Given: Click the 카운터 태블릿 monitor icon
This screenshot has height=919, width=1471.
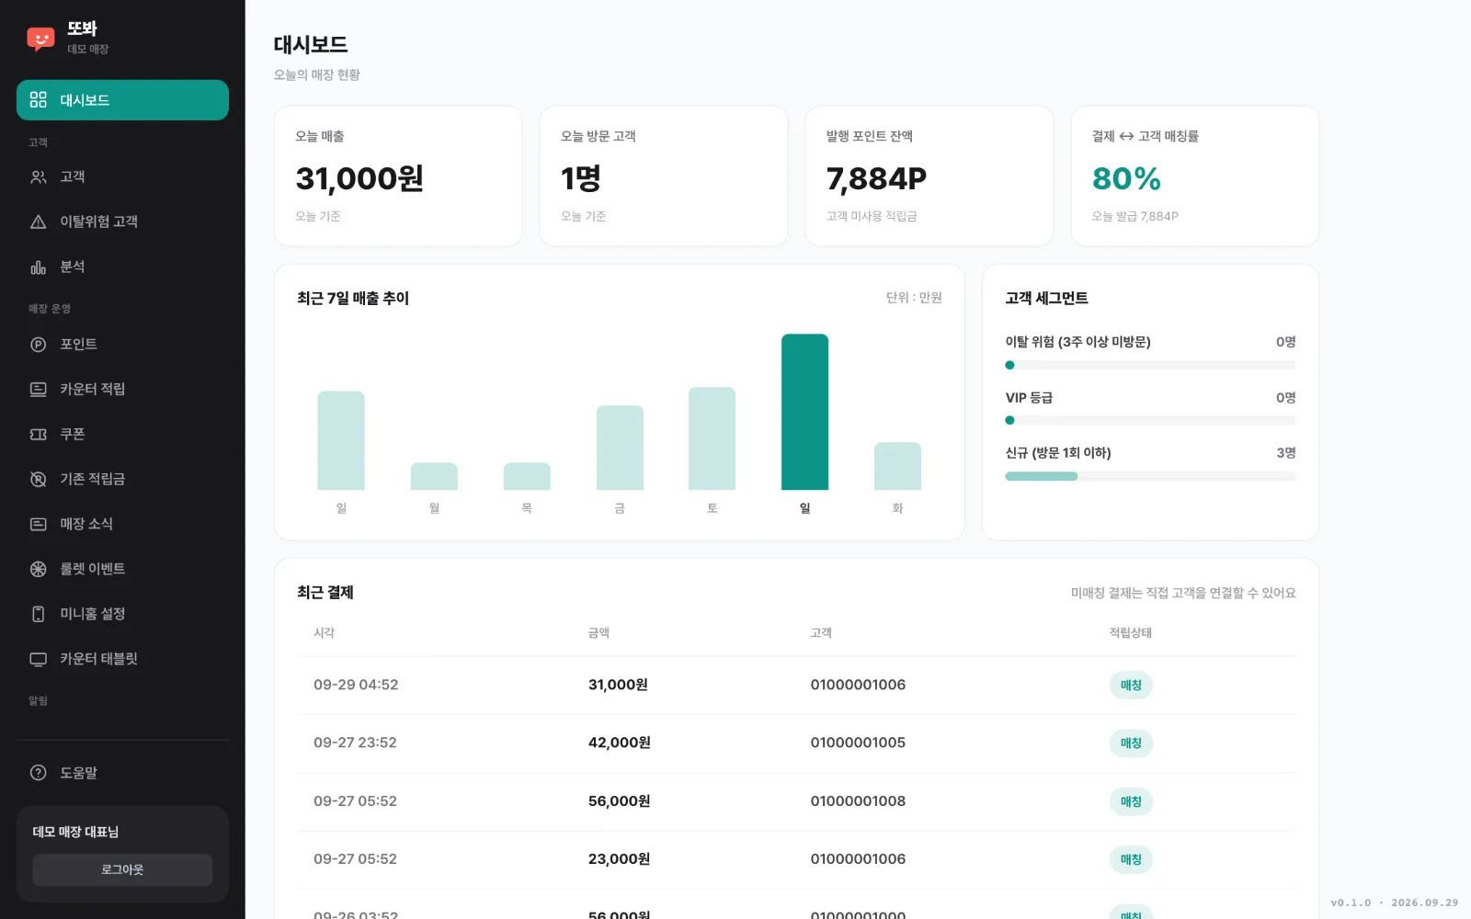Looking at the screenshot, I should click(38, 659).
